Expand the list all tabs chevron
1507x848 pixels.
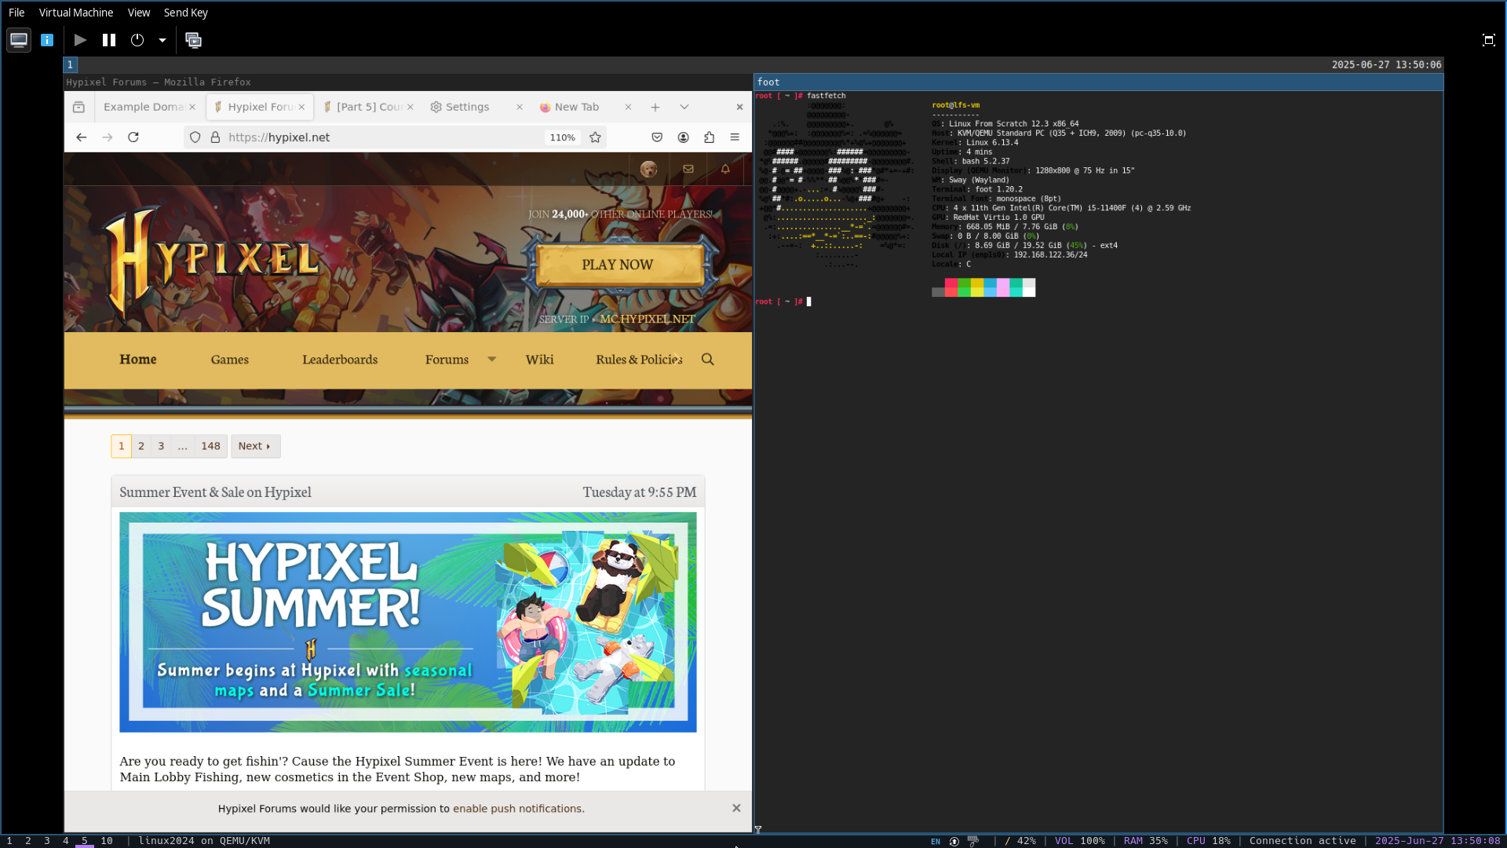[x=684, y=107]
